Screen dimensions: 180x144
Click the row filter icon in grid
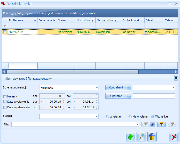click(5, 26)
